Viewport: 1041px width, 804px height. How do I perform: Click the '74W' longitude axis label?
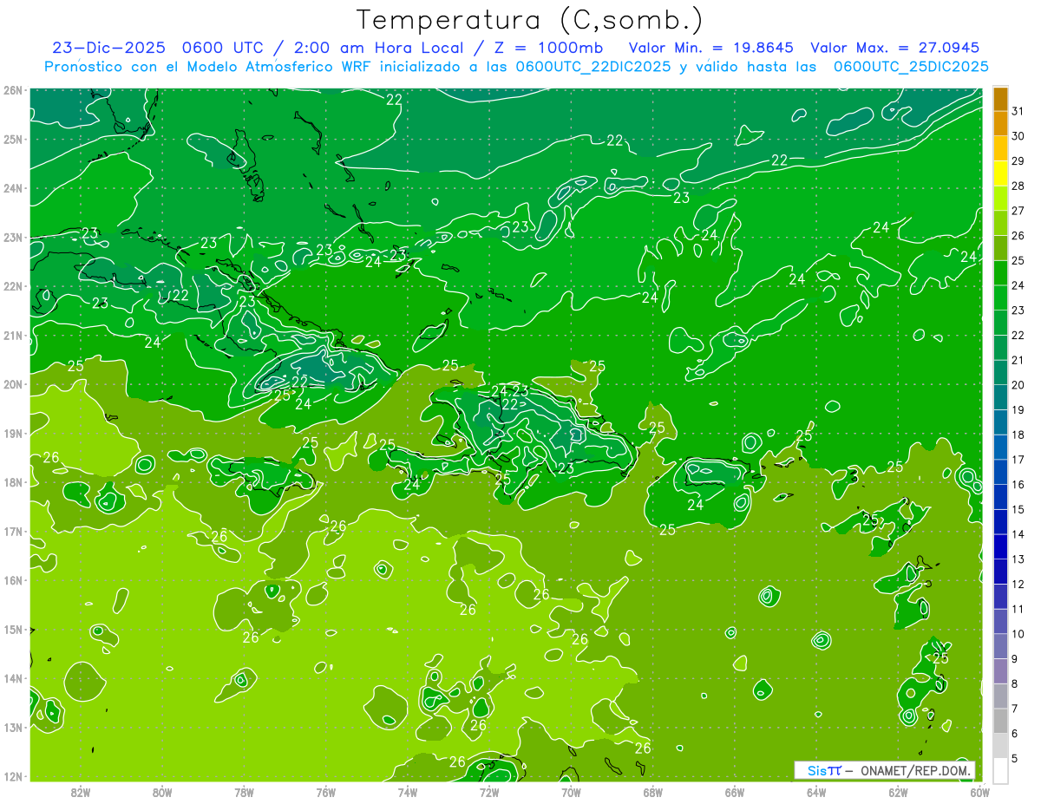pyautogui.click(x=408, y=792)
